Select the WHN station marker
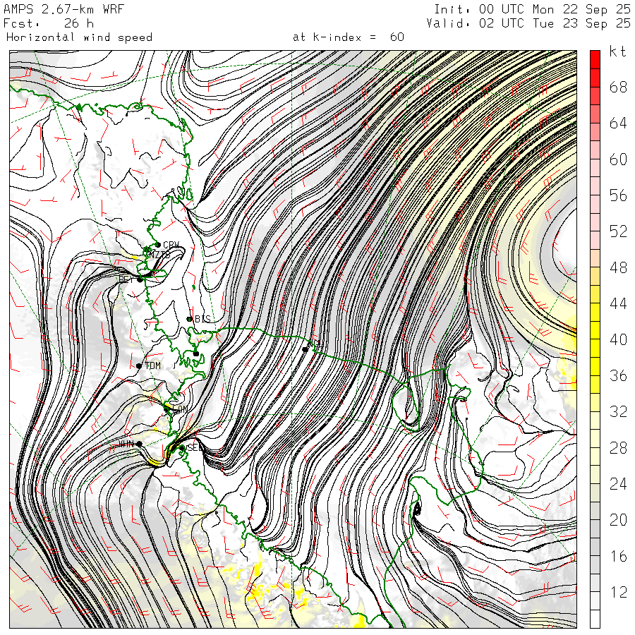Screen dimensions: 635x635 click(139, 444)
